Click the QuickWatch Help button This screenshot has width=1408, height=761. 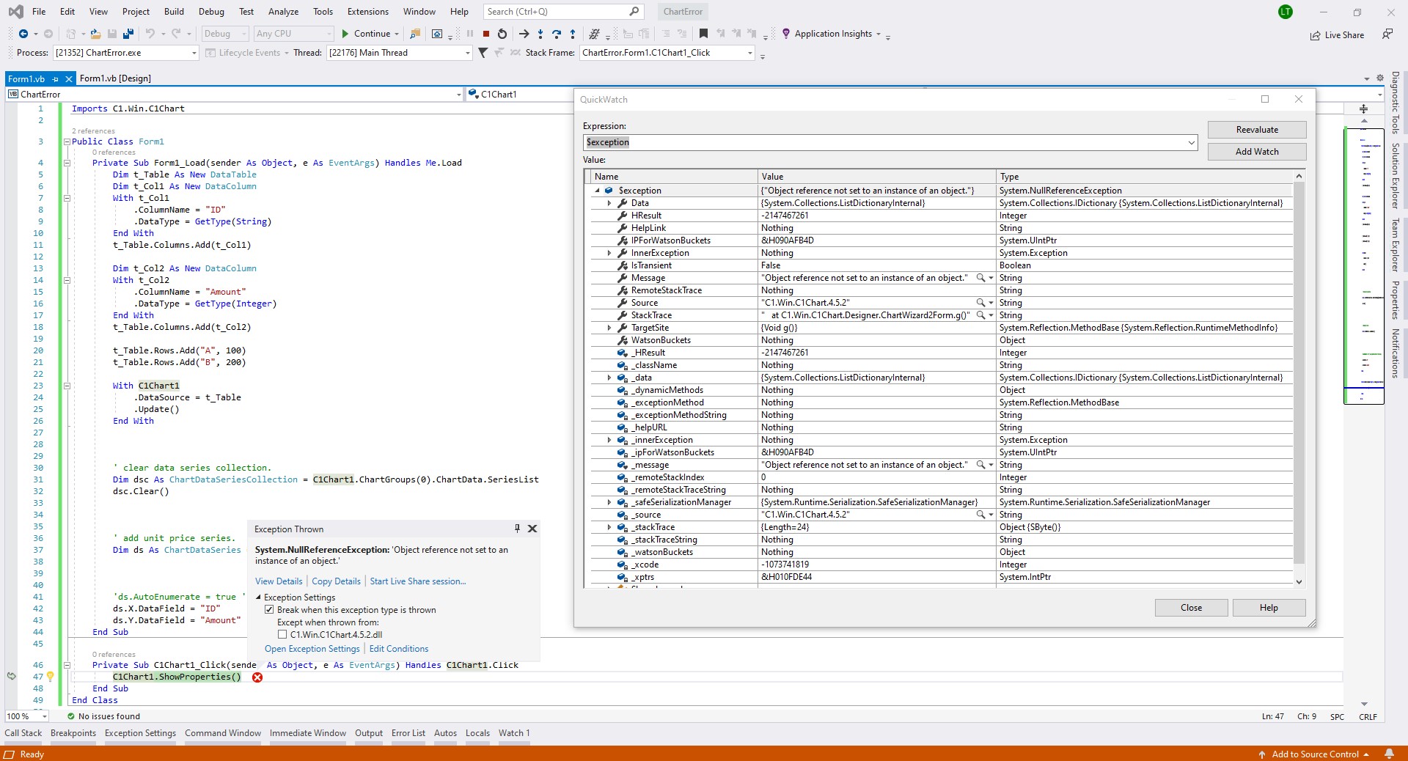point(1269,608)
